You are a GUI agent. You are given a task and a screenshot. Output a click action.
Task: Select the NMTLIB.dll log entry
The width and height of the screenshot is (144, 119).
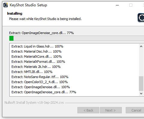coord(32,72)
